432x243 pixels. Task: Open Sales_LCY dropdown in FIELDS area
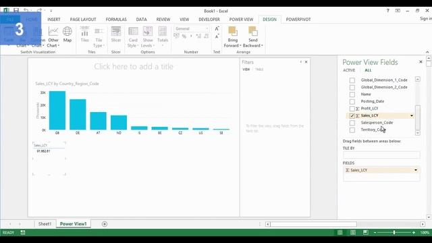coord(416,170)
